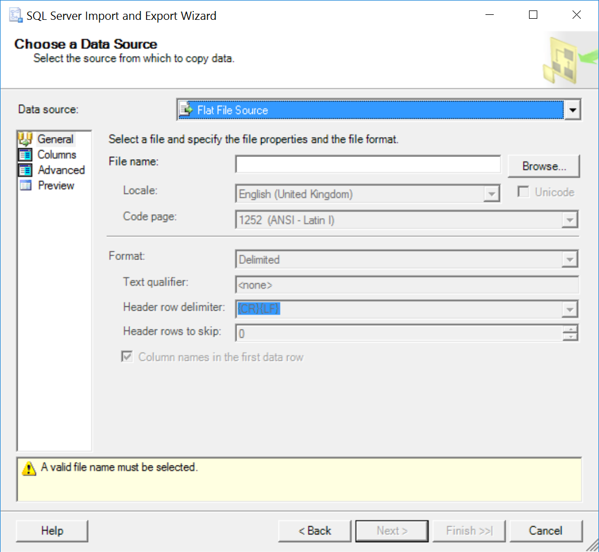The width and height of the screenshot is (599, 552).
Task: Open the Format dropdown
Action: click(568, 259)
